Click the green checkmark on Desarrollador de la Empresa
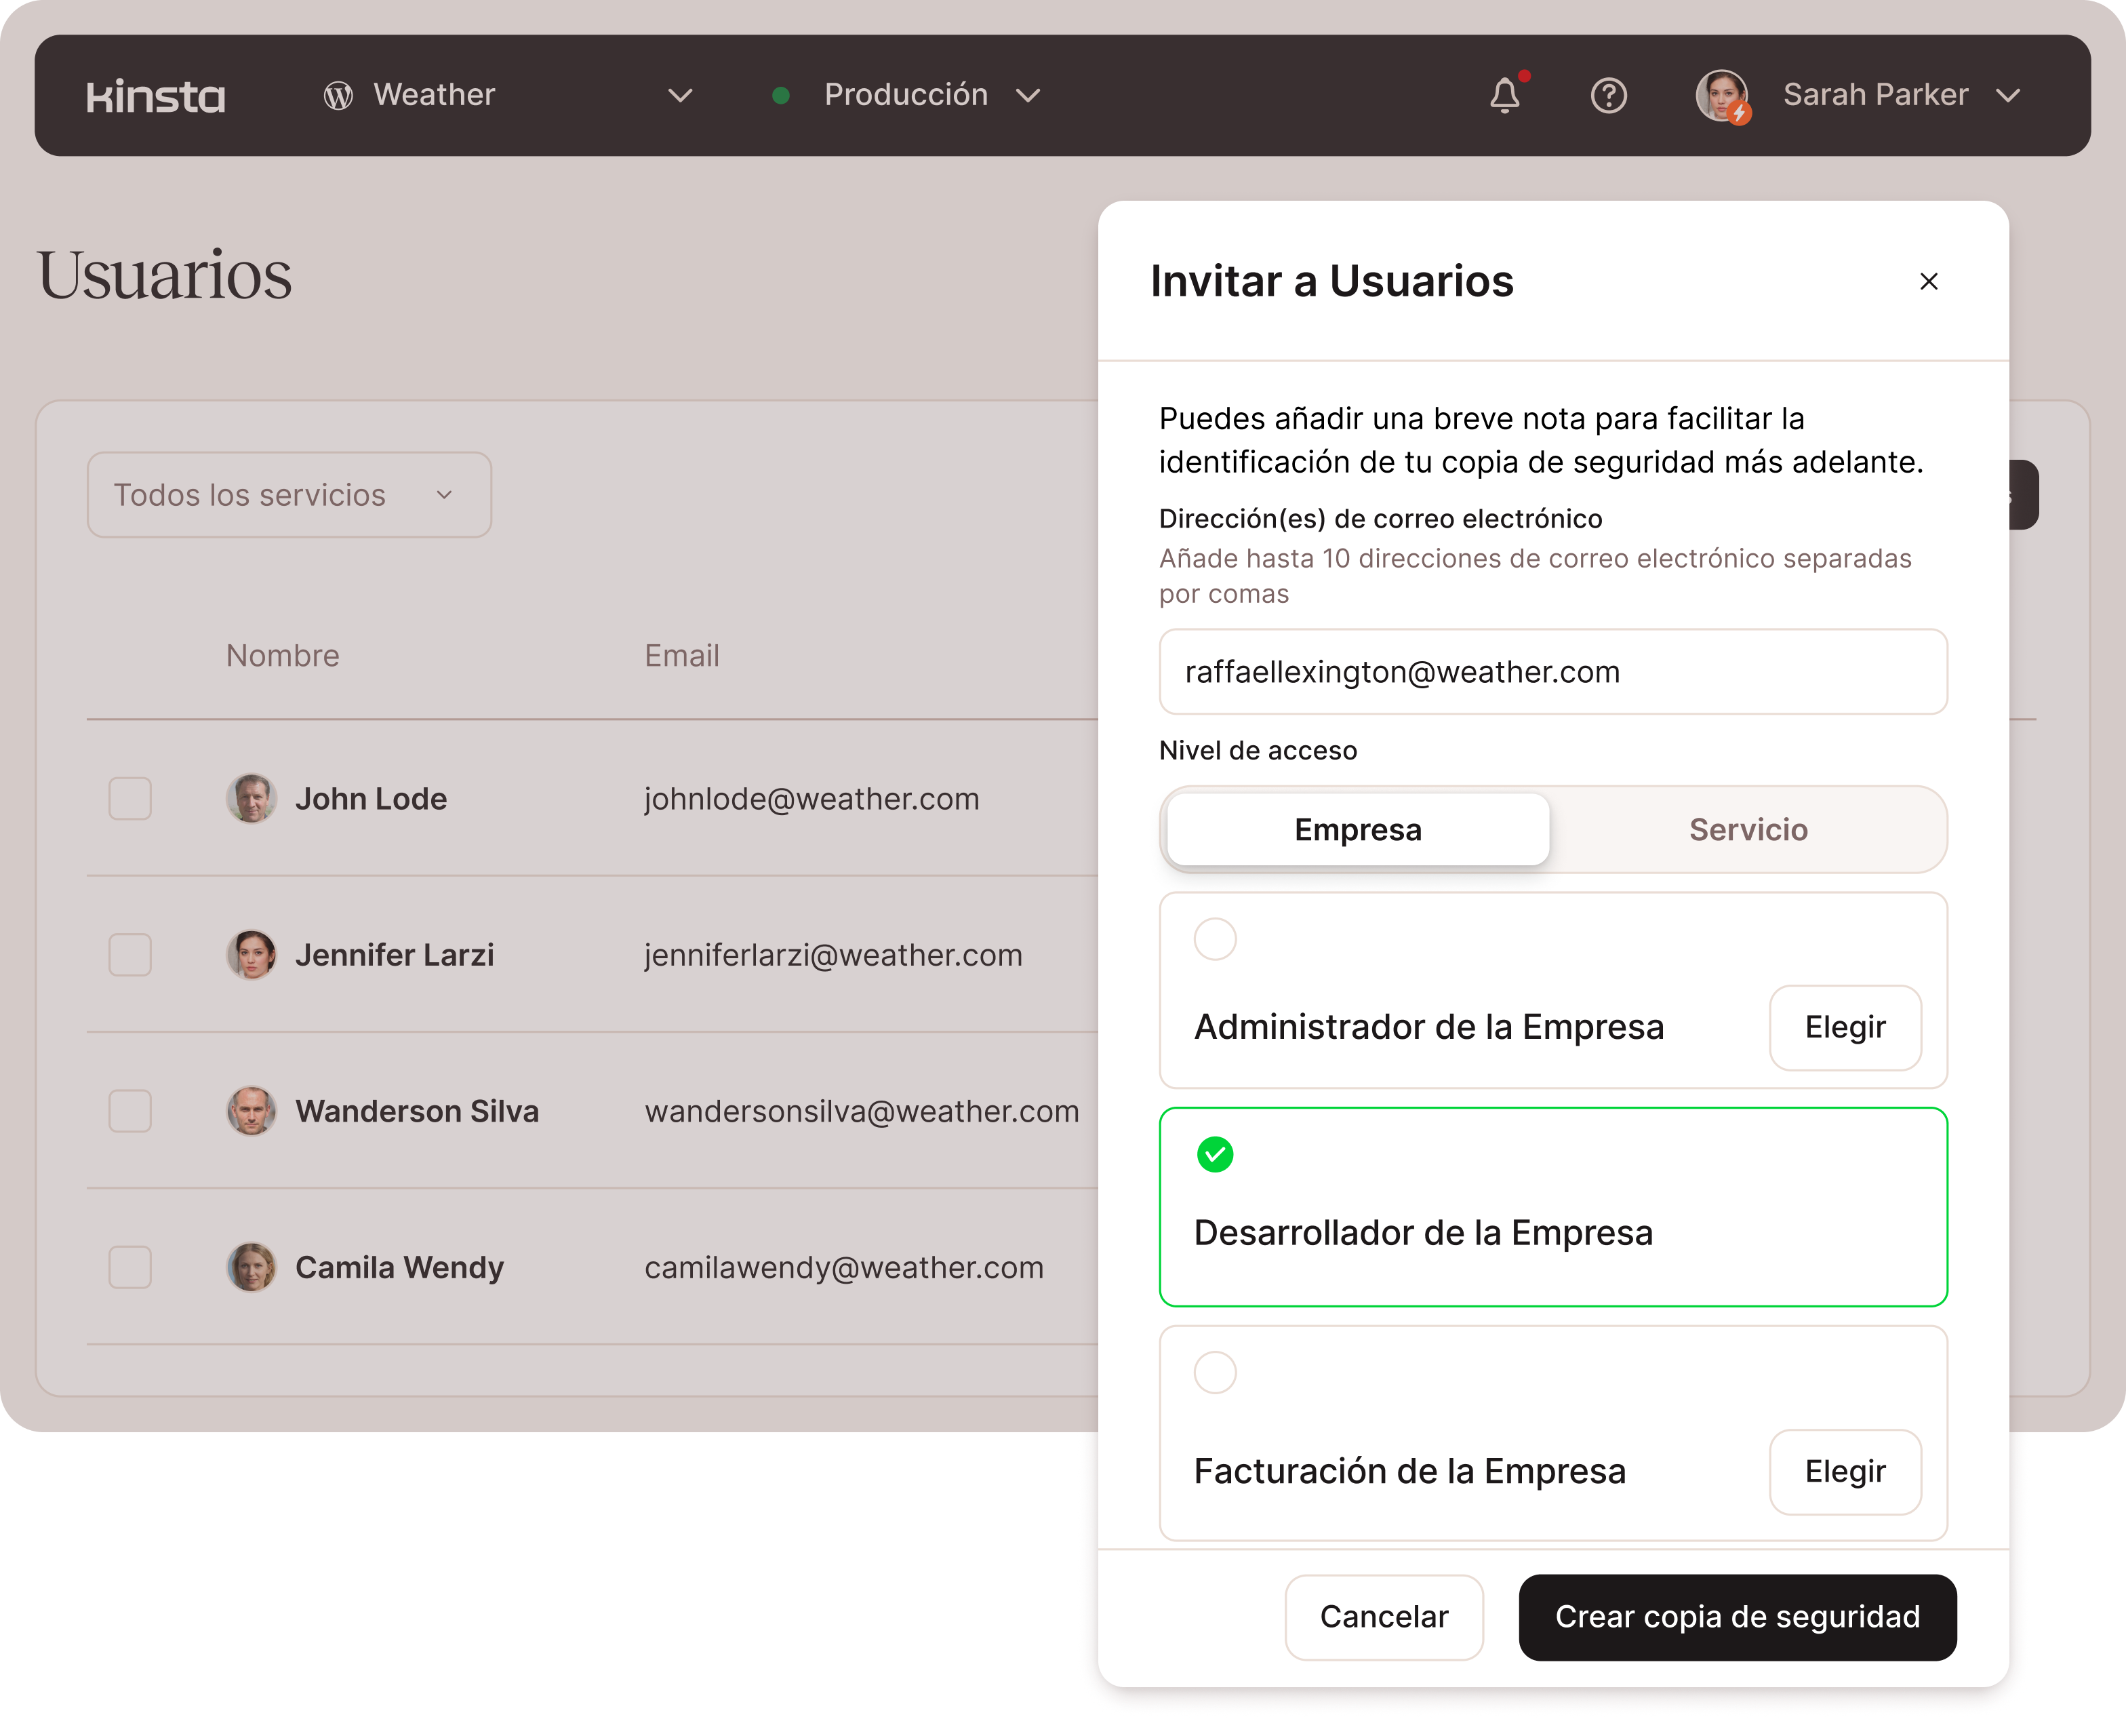2126x1736 pixels. pos(1214,1155)
